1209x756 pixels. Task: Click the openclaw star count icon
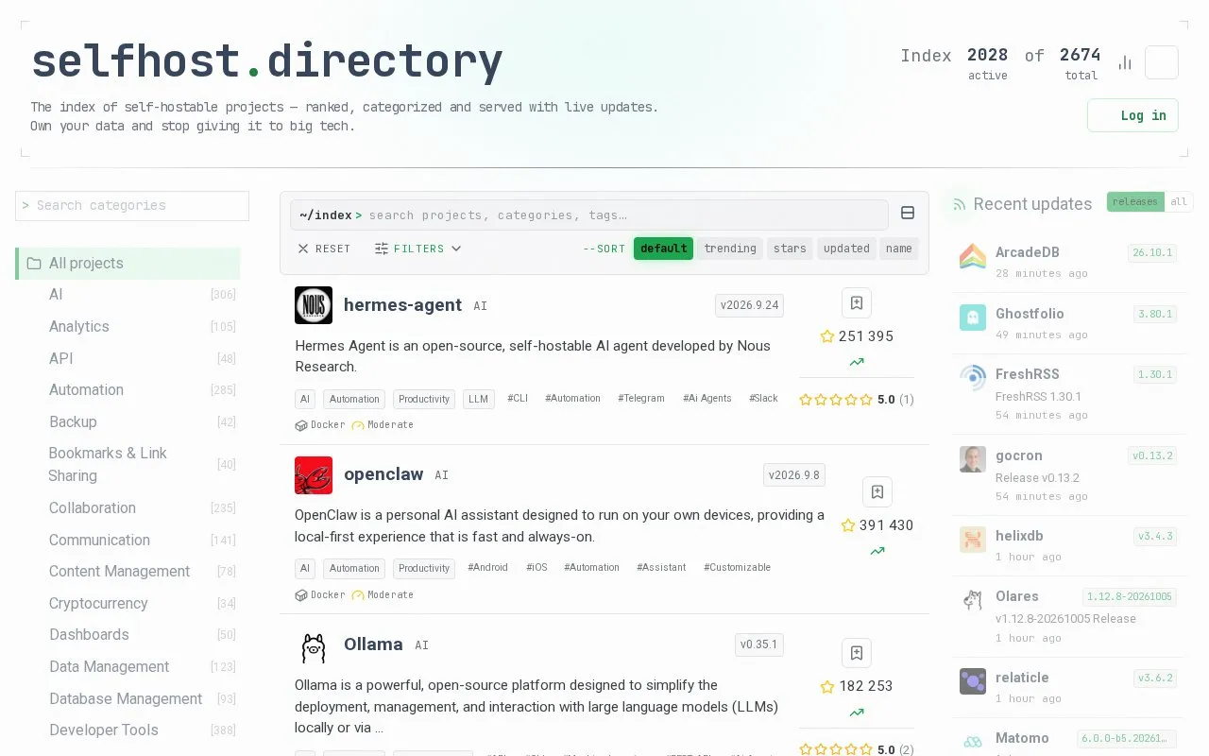[x=848, y=525]
